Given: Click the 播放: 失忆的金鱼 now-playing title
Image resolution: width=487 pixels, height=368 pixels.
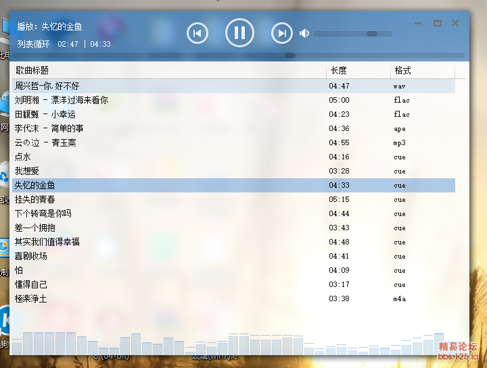Looking at the screenshot, I should point(49,26).
